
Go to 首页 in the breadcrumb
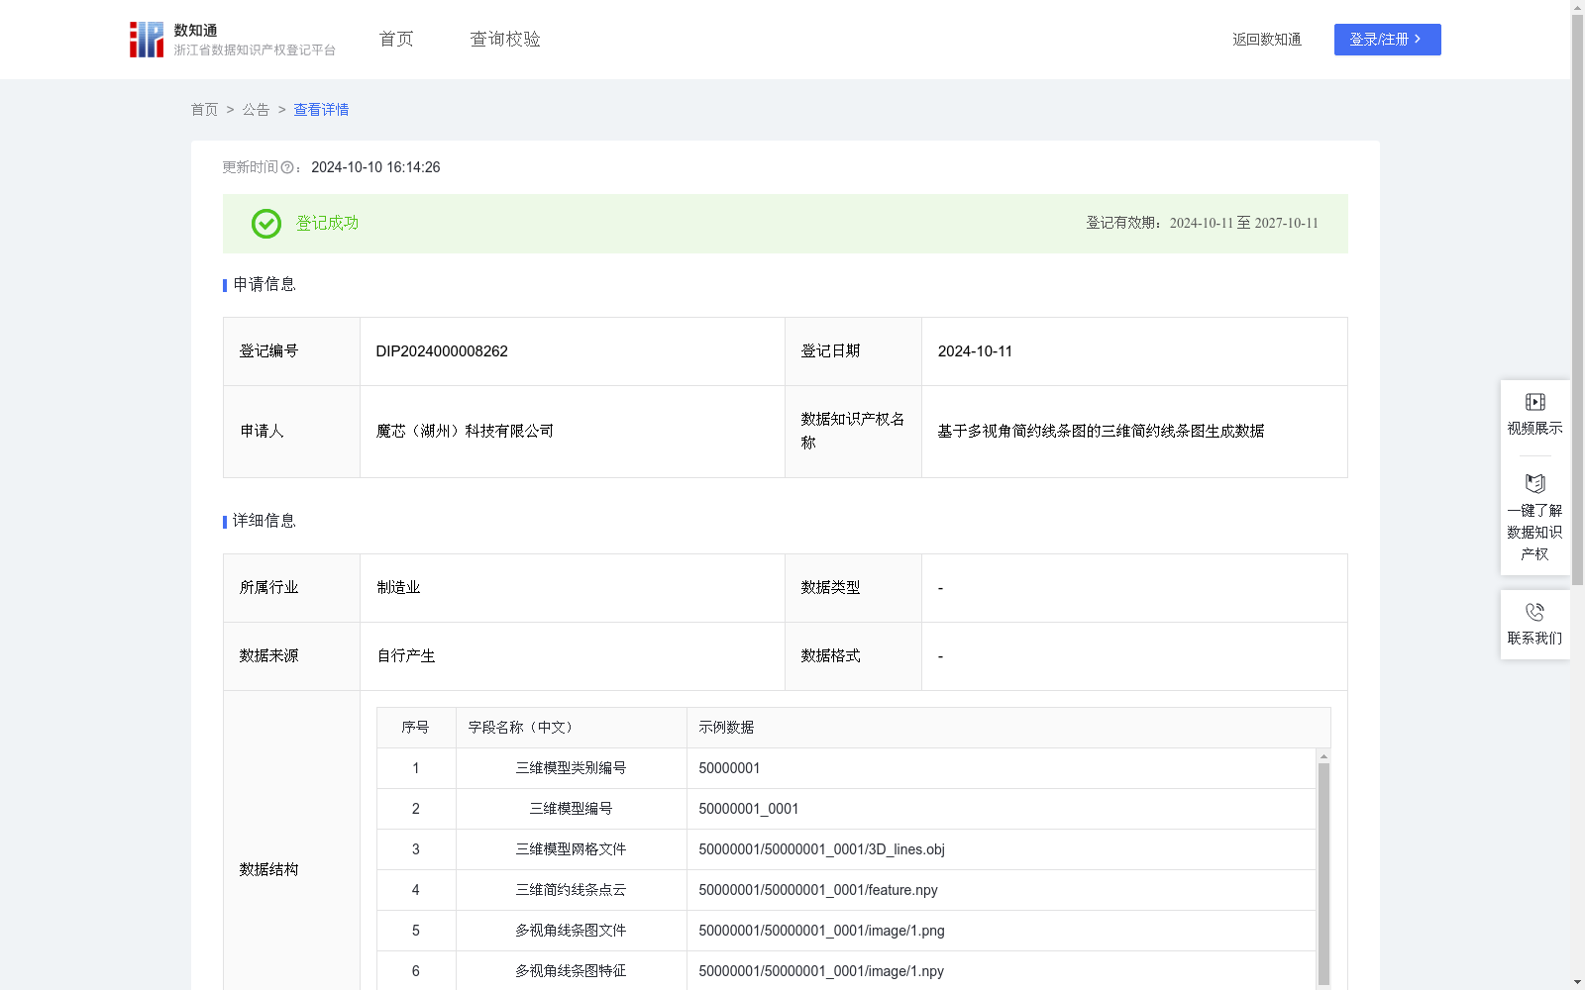(x=204, y=110)
